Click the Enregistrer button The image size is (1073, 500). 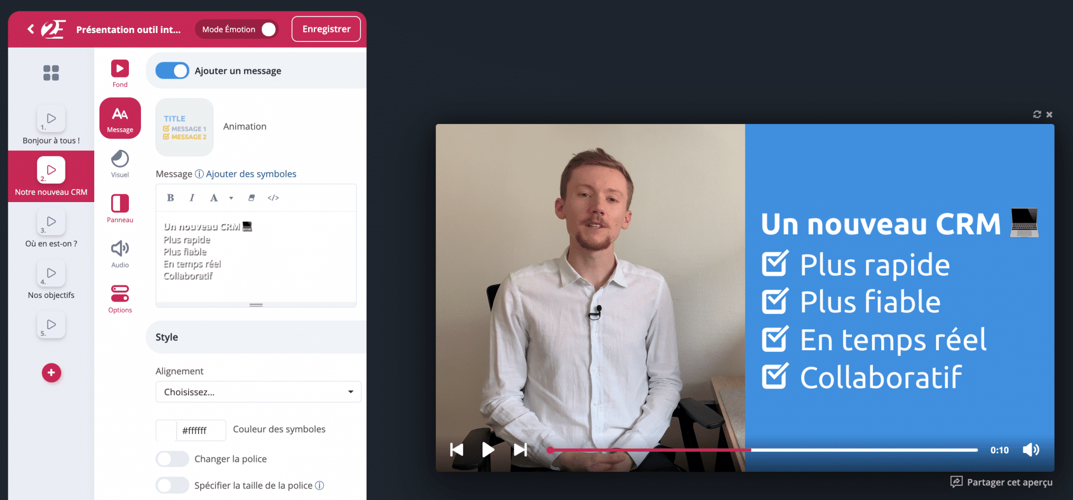pos(326,29)
